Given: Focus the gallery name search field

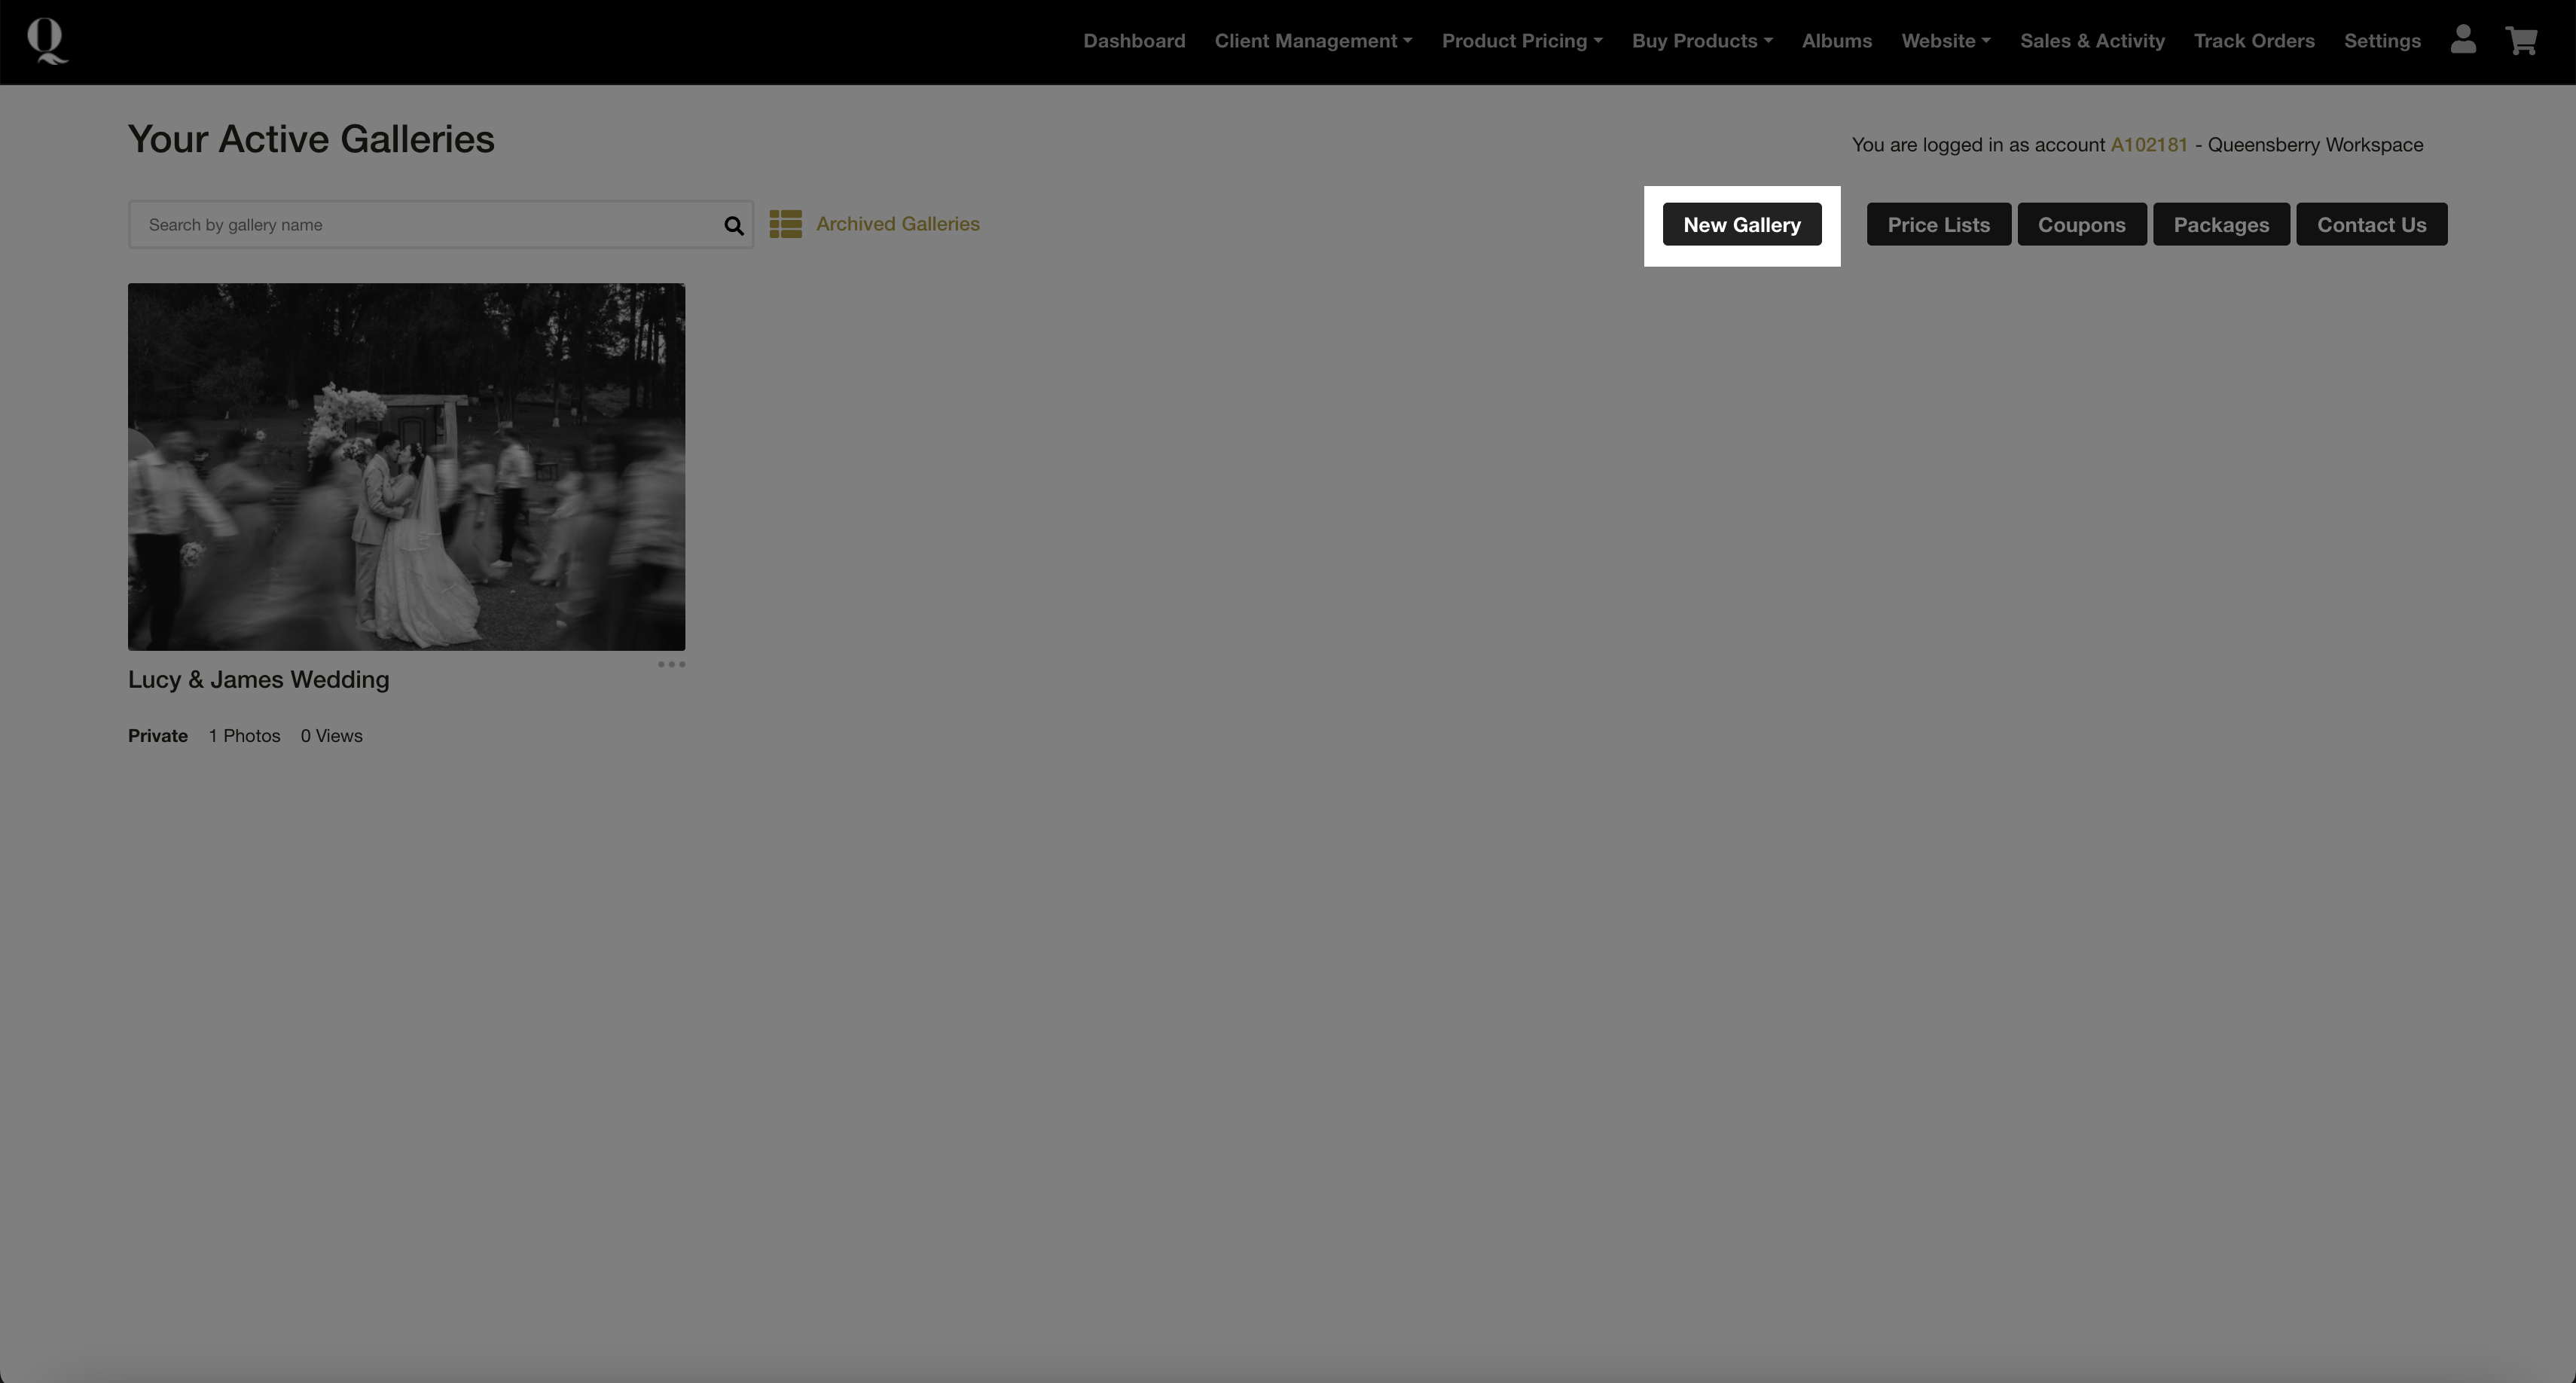Looking at the screenshot, I should coord(430,225).
